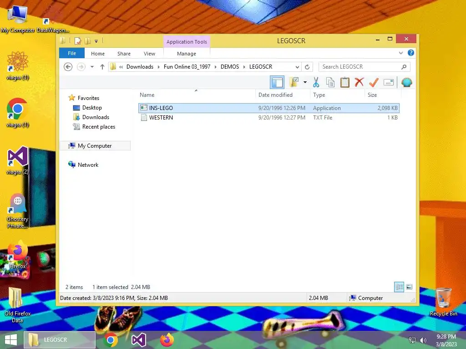This screenshot has height=349, width=466.
Task: Refresh the LEGOSCR folder view
Action: pos(307,67)
